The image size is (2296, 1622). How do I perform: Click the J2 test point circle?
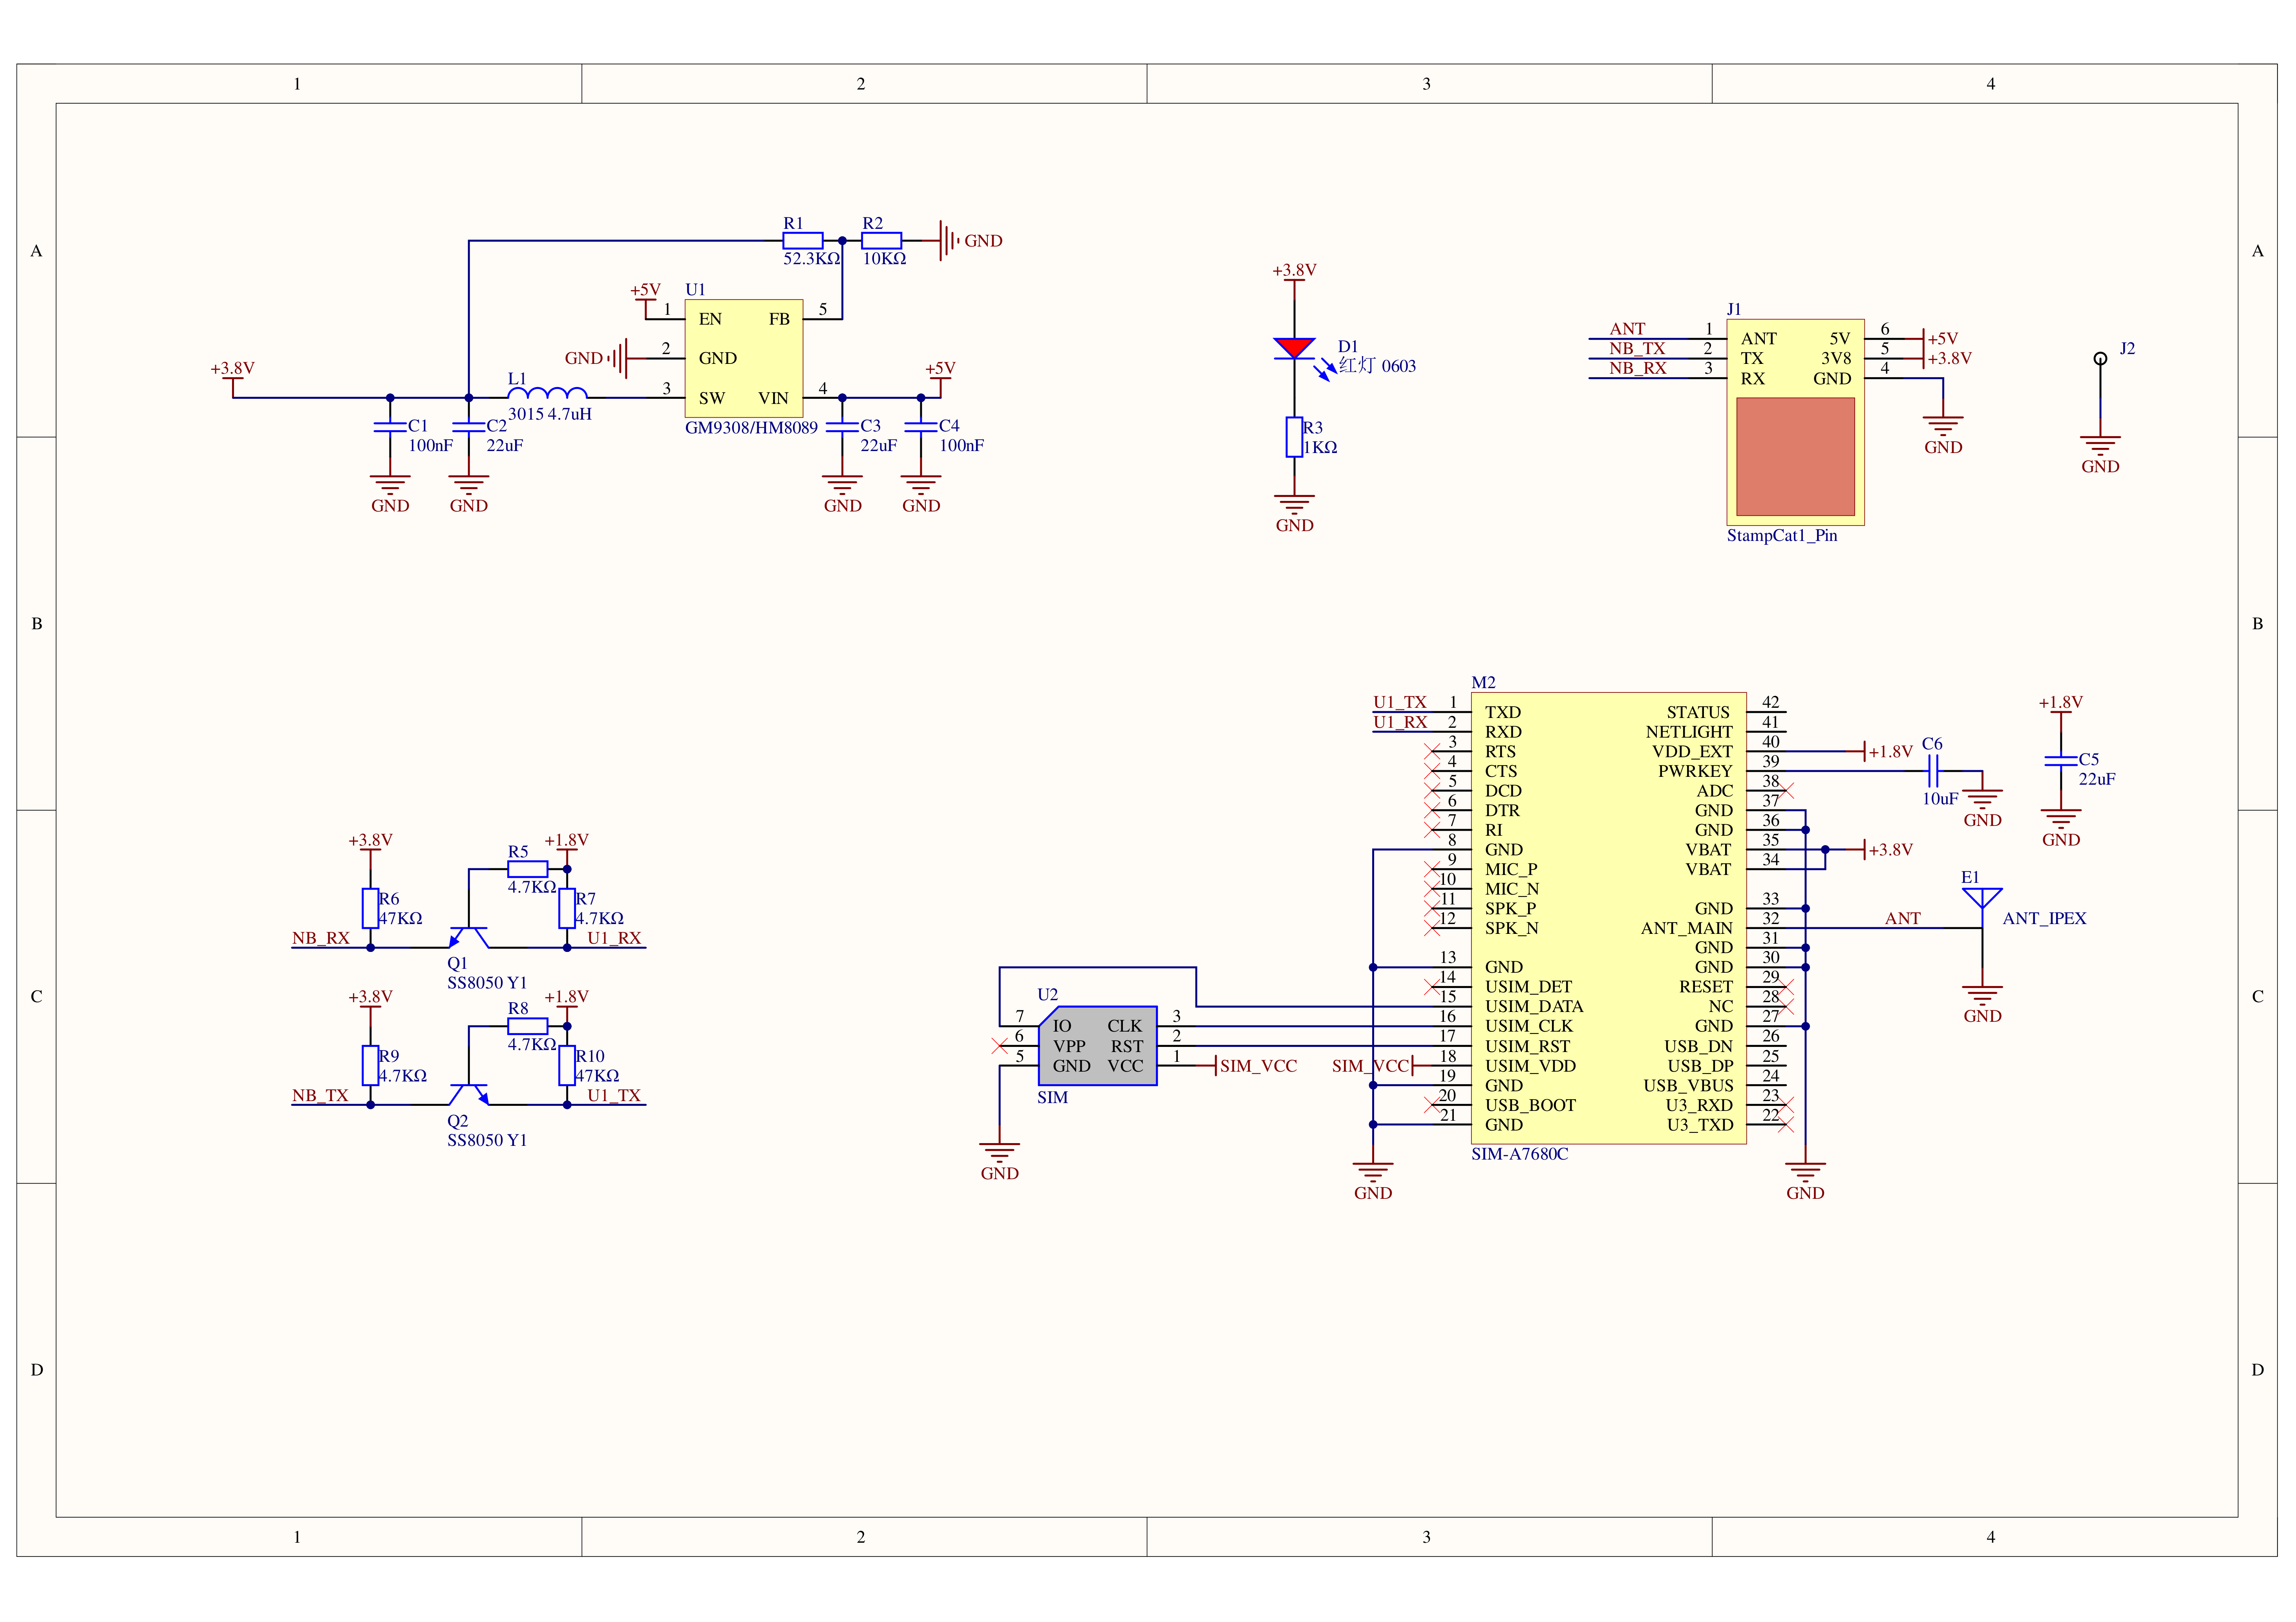2100,358
